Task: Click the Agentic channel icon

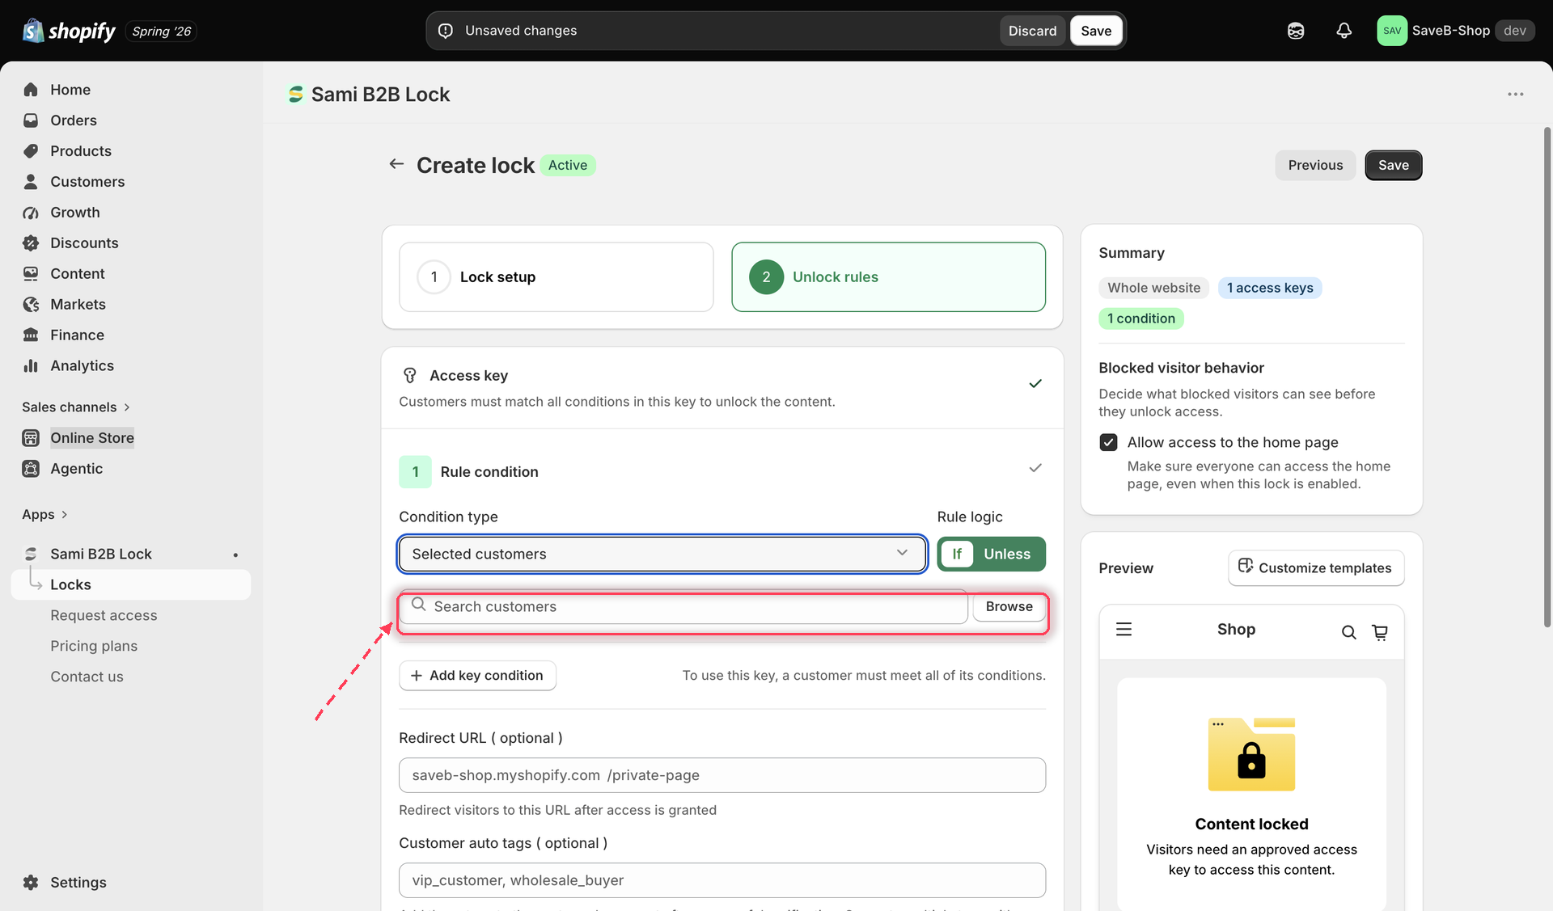Action: point(31,469)
